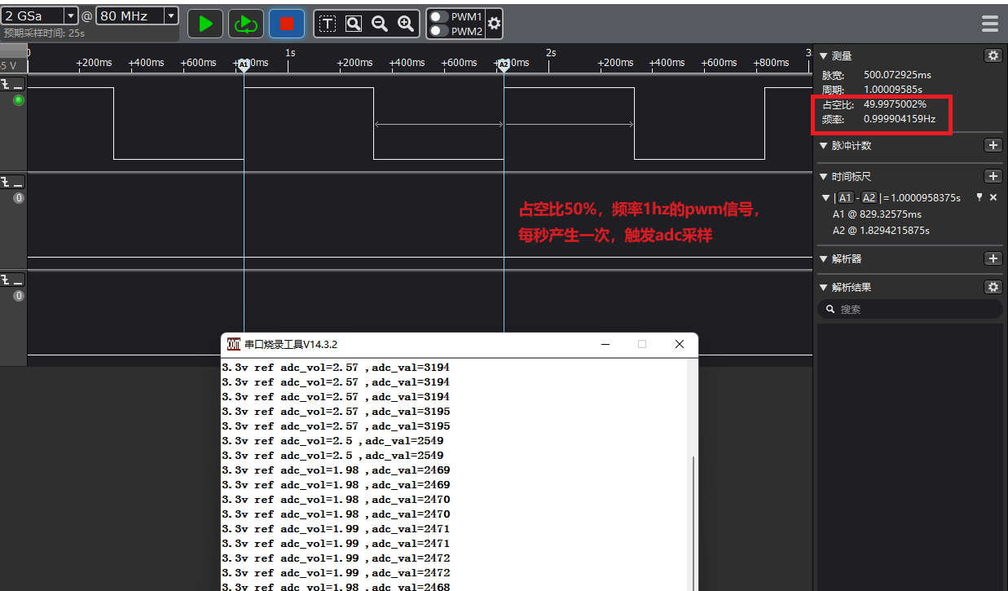The image size is (1008, 591).
Task: Click the 周期 1.00009585s value
Action: coord(893,90)
